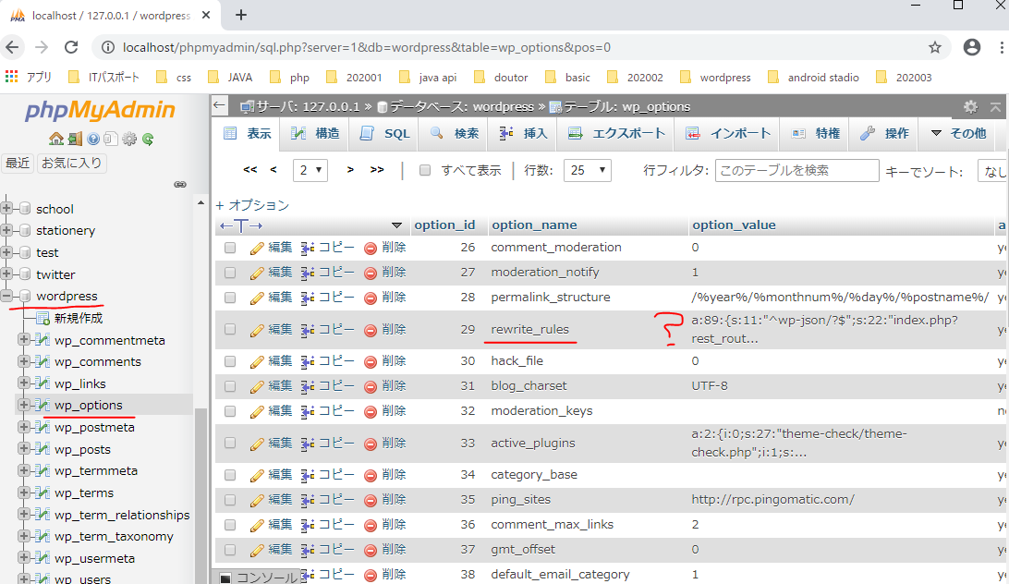Open the Chrome apps grid icon

click(12, 78)
